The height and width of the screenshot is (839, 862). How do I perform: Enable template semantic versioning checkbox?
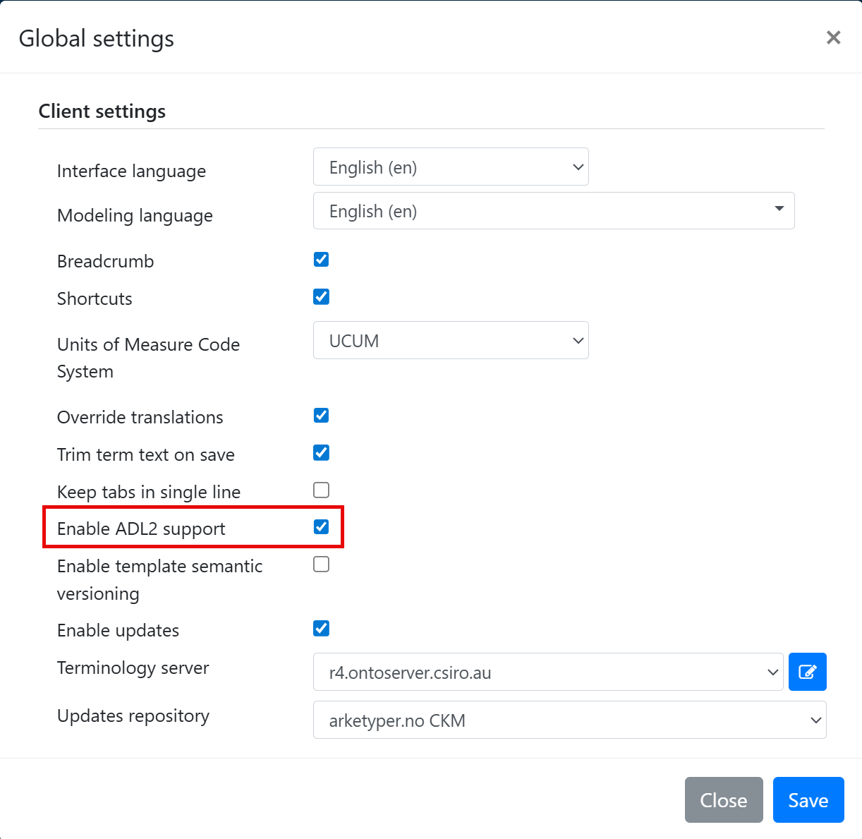(x=321, y=565)
